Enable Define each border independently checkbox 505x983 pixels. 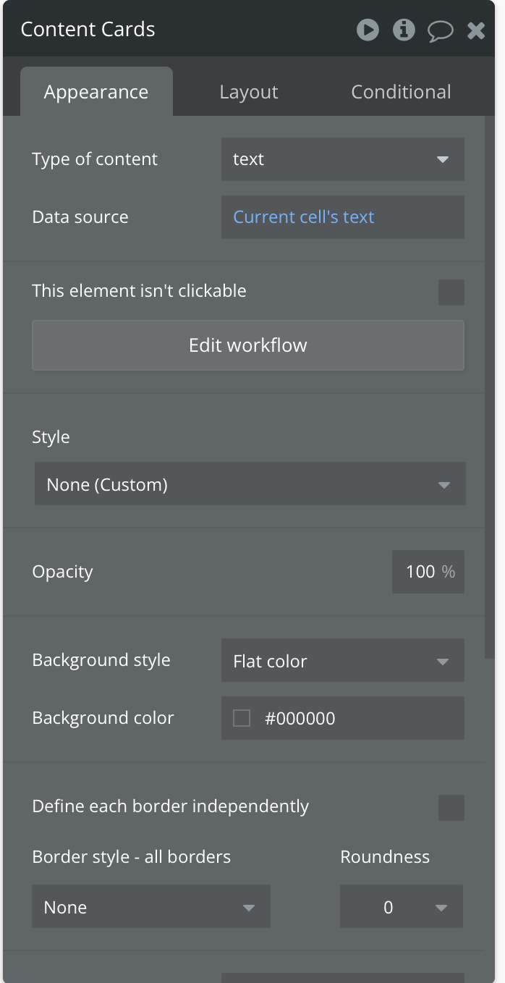pyautogui.click(x=451, y=808)
